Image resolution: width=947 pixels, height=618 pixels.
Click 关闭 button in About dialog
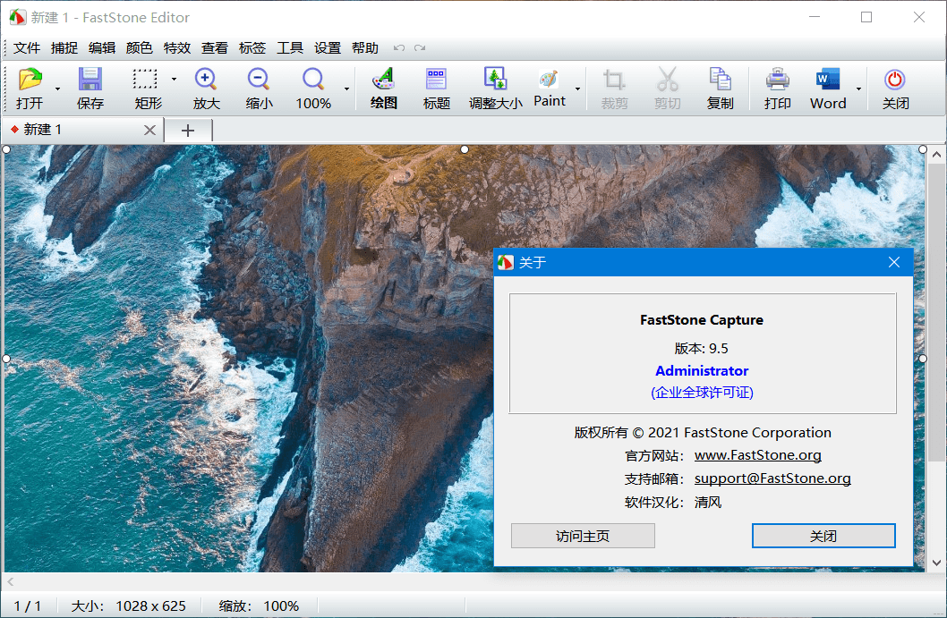823,536
